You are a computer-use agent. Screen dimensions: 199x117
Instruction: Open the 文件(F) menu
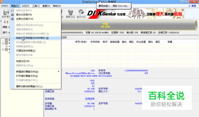(x=5, y=6)
